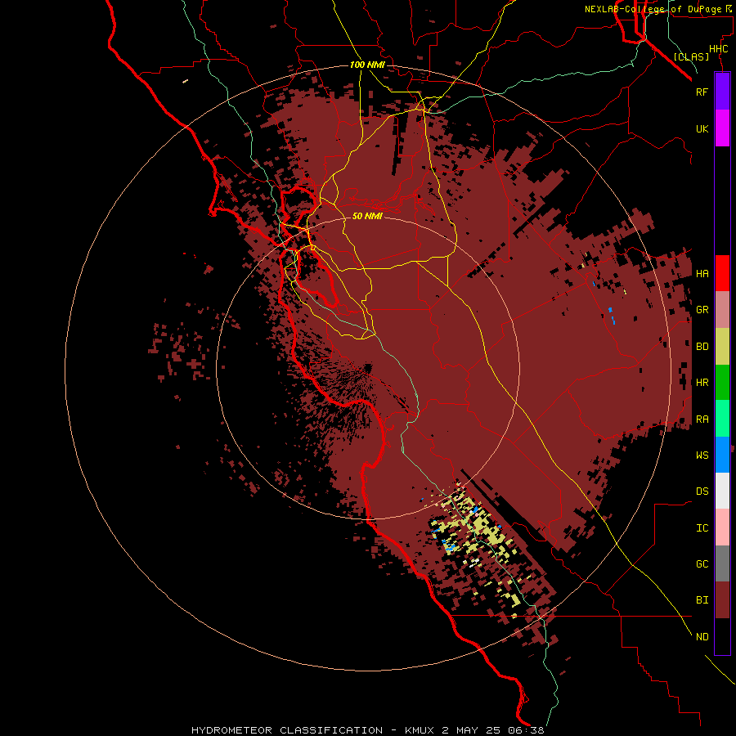
Task: Click the GR legend label
Action: tap(702, 310)
